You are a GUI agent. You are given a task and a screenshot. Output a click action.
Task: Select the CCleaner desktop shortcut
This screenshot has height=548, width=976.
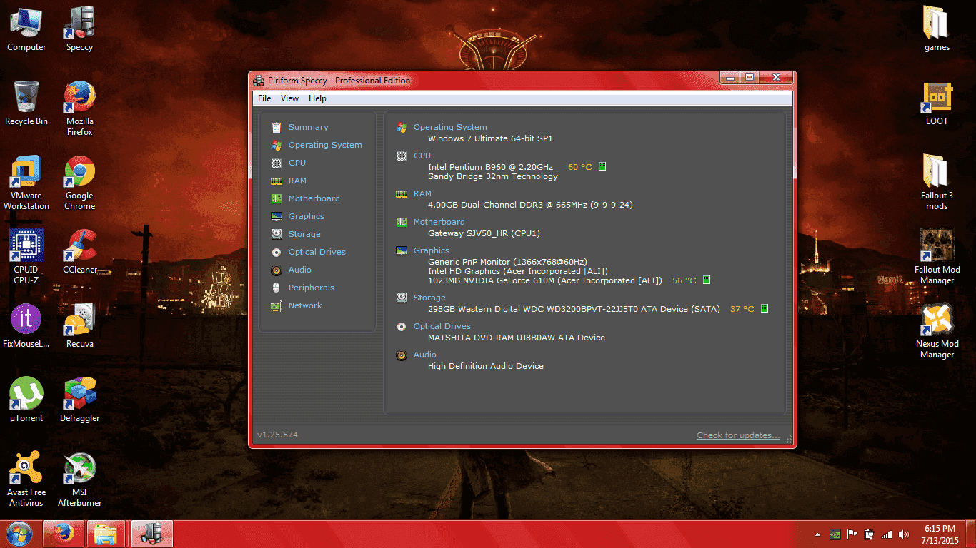(80, 252)
